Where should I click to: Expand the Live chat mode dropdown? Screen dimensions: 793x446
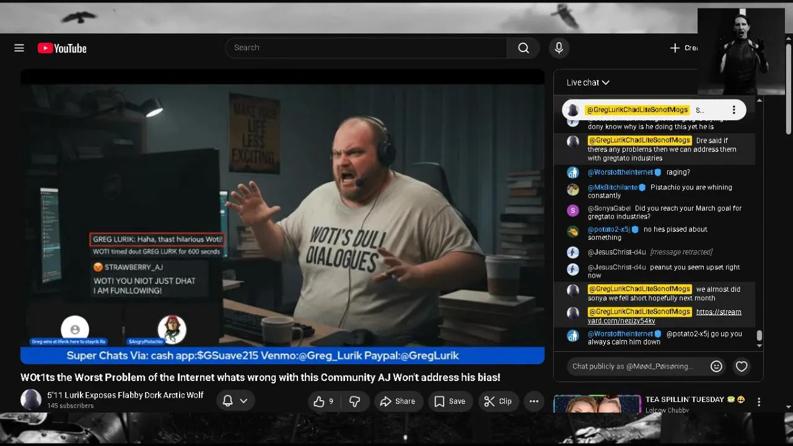(x=588, y=82)
